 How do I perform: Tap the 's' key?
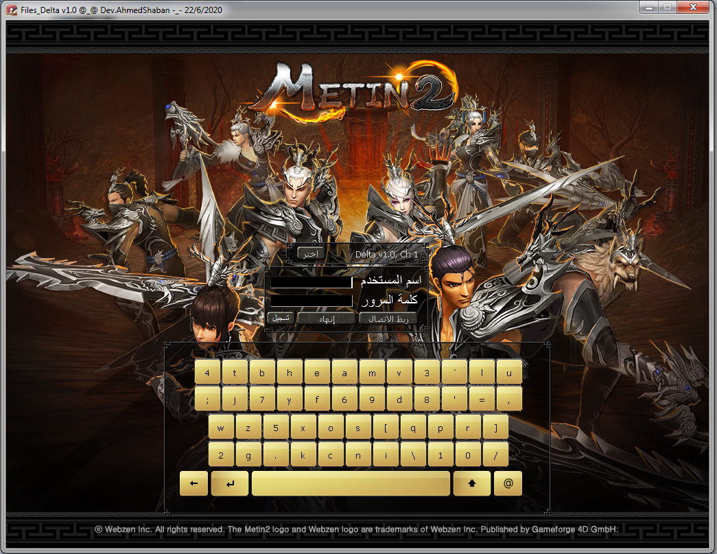(358, 428)
